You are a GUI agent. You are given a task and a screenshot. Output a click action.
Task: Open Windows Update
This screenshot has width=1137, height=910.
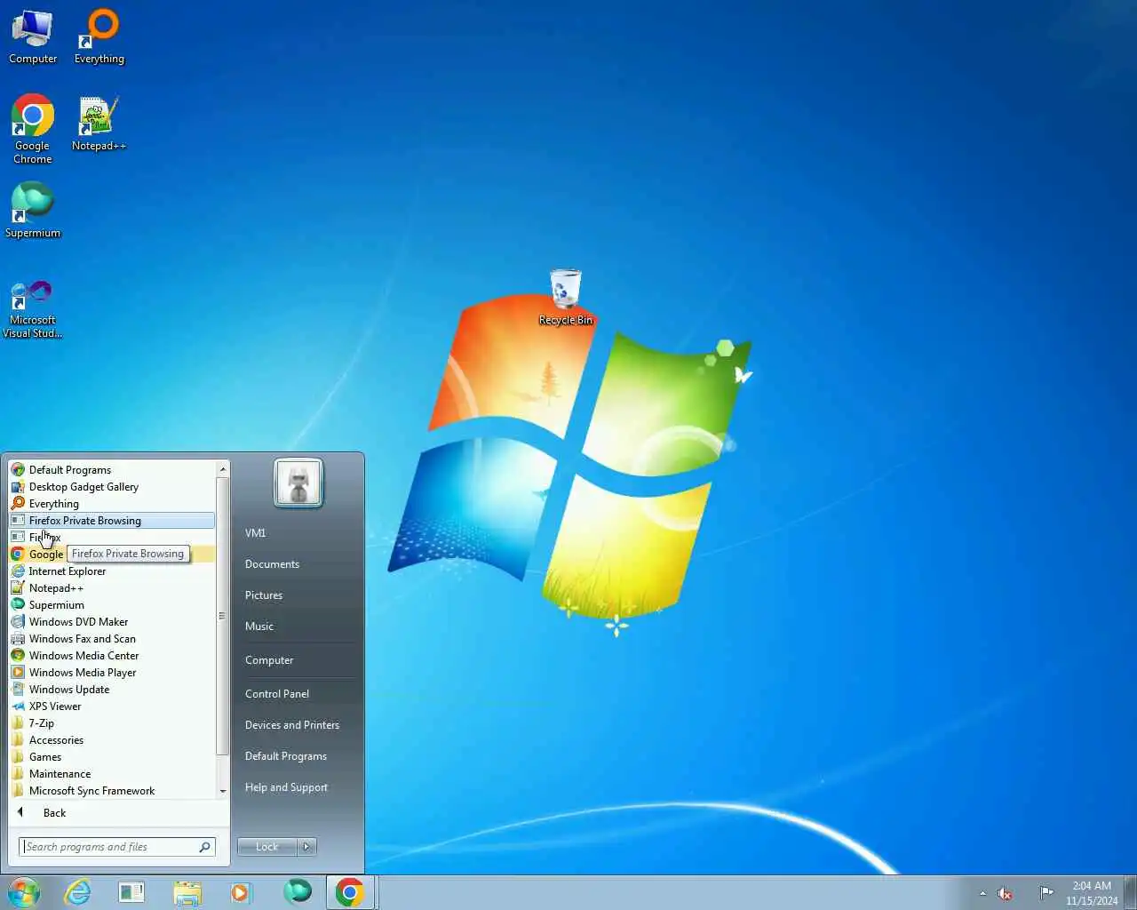[112, 690]
